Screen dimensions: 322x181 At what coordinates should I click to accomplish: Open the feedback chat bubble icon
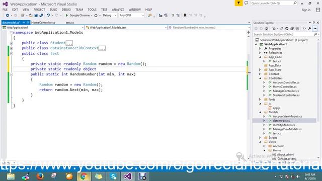click(x=246, y=3)
